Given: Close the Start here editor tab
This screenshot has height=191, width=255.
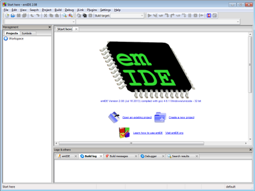Looking at the screenshot, I should (x=76, y=29).
